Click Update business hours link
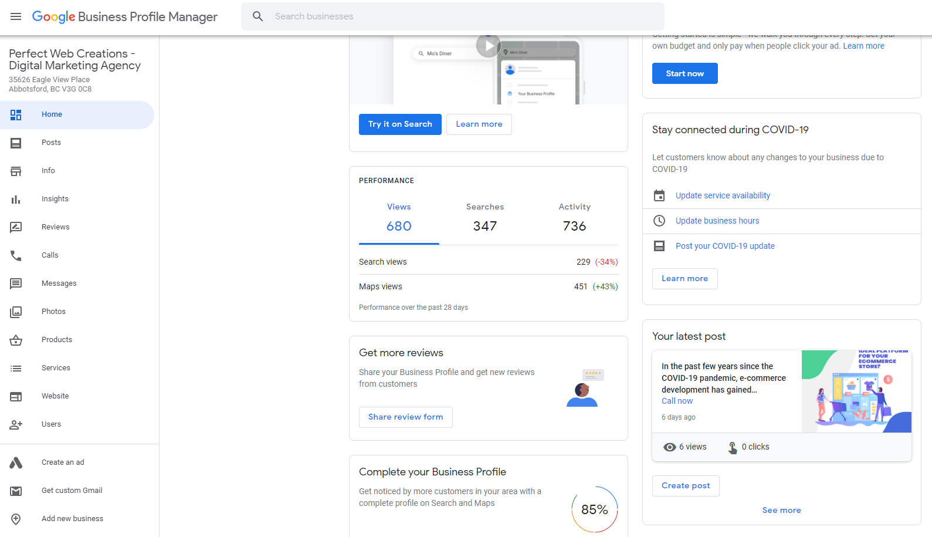Image resolution: width=932 pixels, height=537 pixels. click(x=717, y=221)
